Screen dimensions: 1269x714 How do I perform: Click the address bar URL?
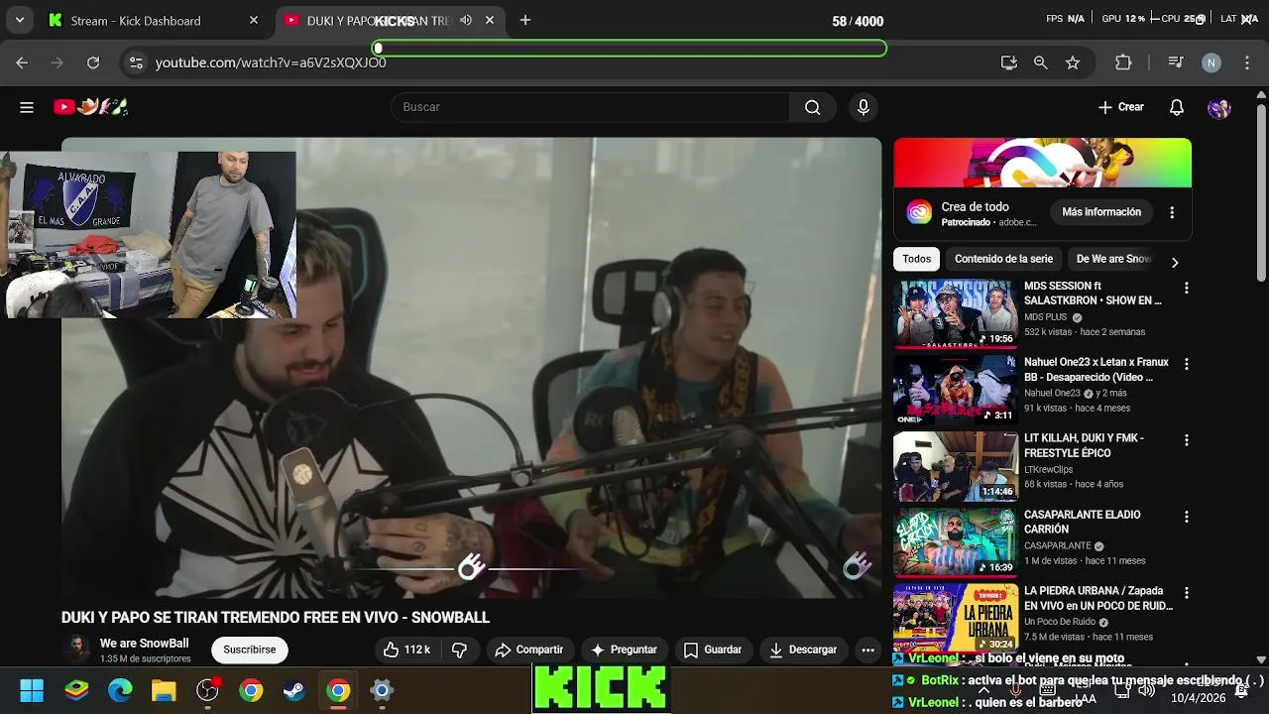click(271, 62)
